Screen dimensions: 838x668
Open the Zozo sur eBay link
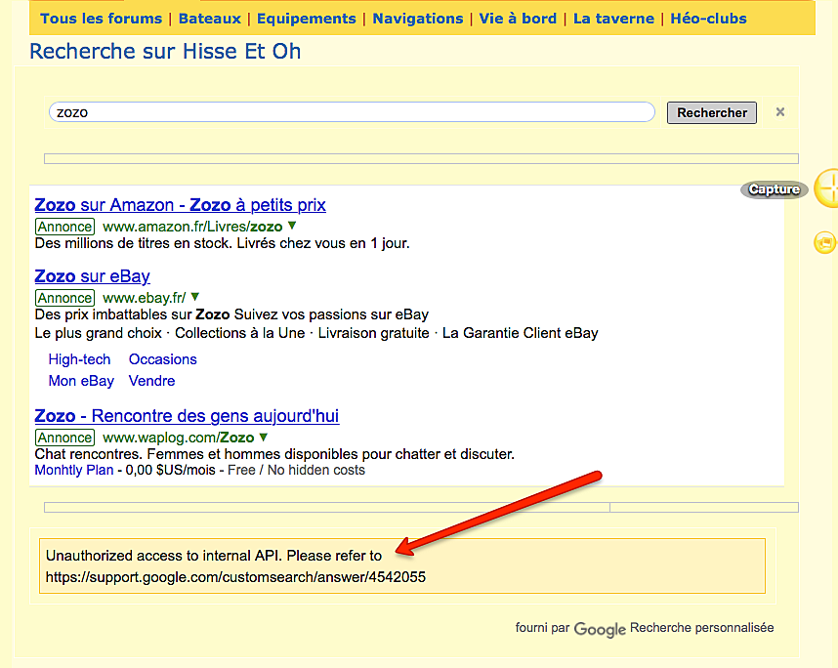click(x=92, y=276)
